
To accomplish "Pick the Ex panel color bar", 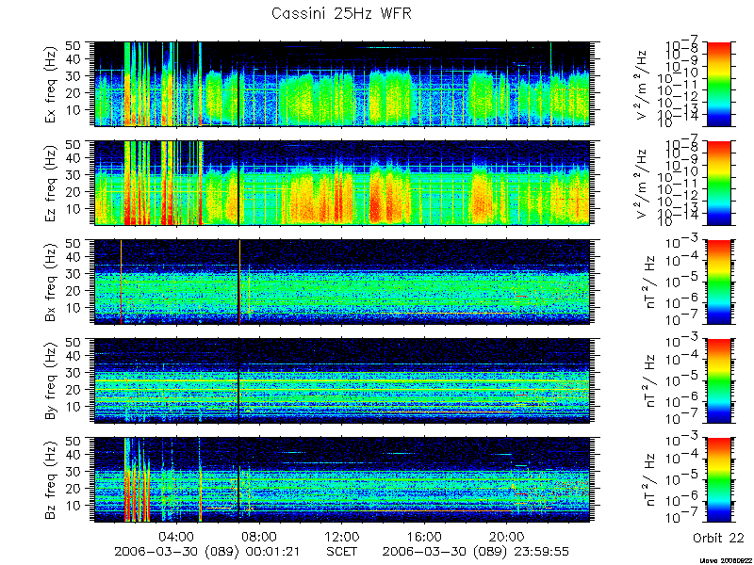I will click(x=718, y=84).
